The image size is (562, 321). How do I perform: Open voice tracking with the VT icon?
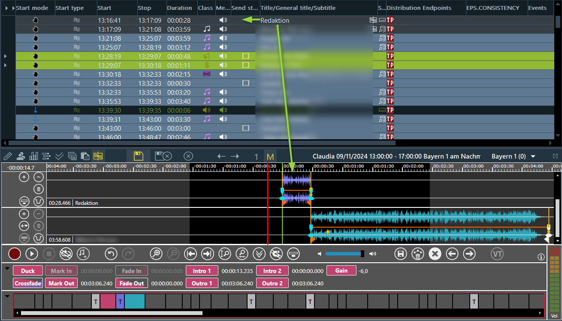497,254
